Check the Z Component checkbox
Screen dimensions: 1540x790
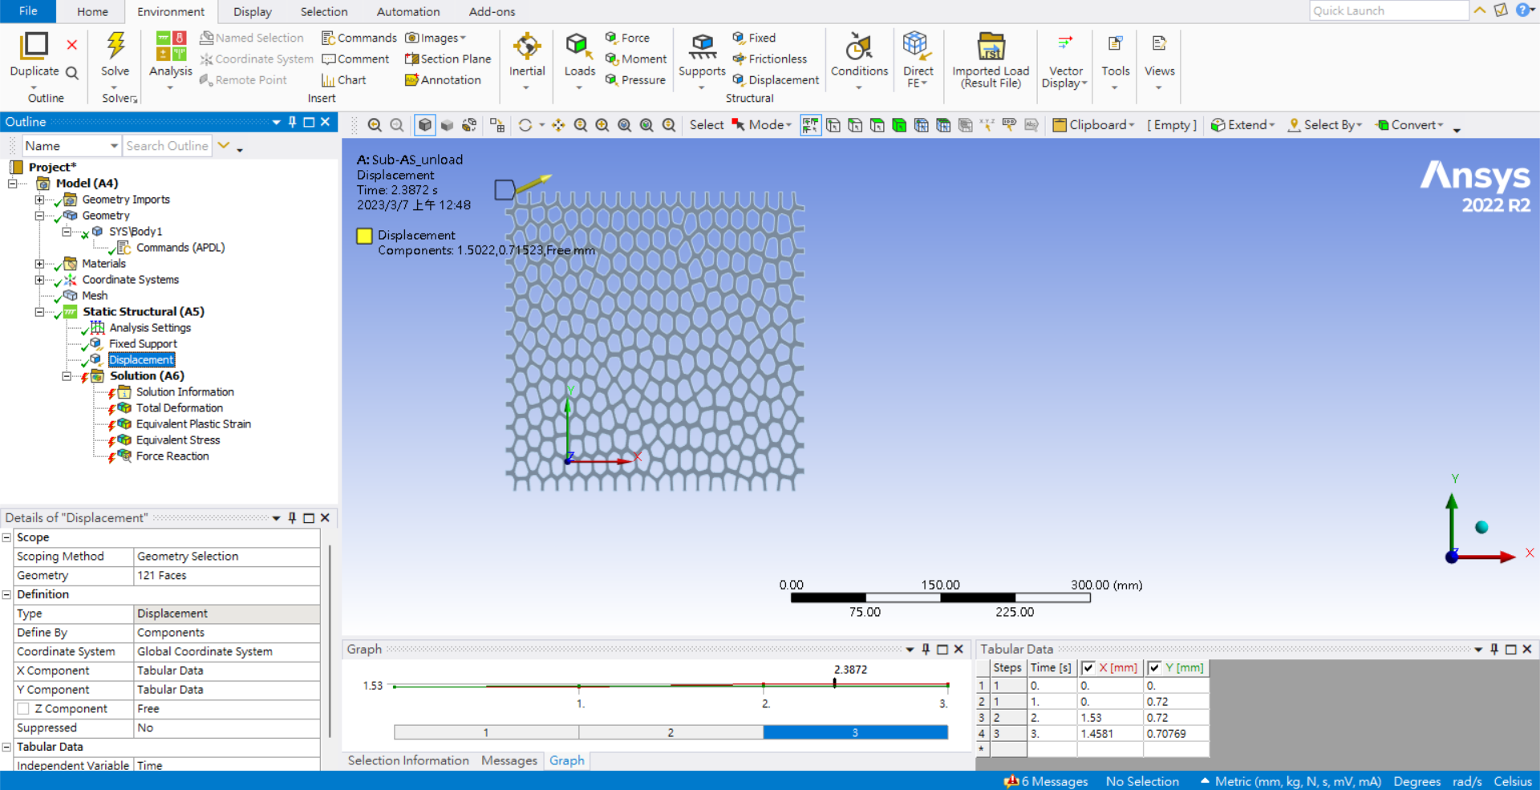coord(23,709)
